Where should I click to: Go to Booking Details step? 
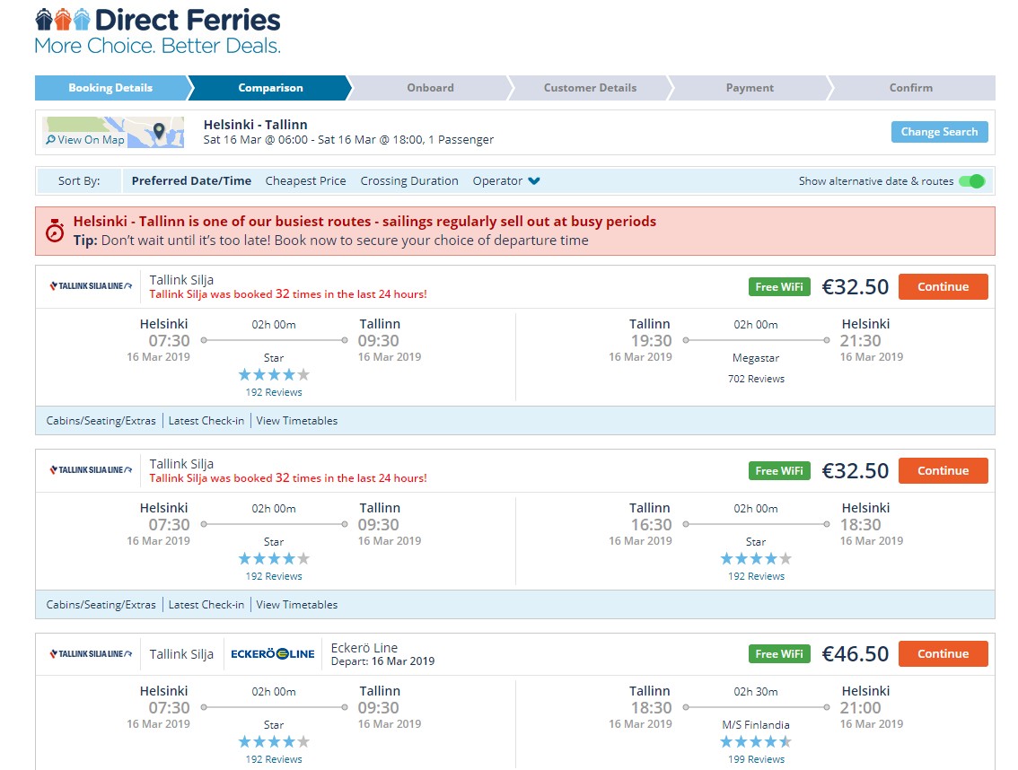[x=110, y=88]
